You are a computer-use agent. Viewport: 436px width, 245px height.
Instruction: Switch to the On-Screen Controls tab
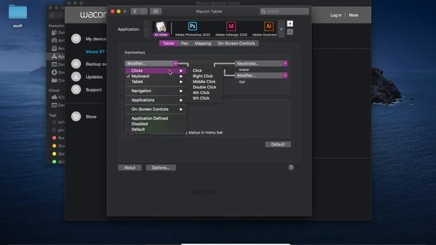(x=236, y=44)
